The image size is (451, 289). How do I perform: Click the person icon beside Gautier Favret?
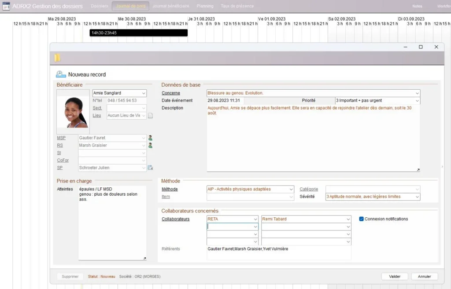[x=150, y=138]
